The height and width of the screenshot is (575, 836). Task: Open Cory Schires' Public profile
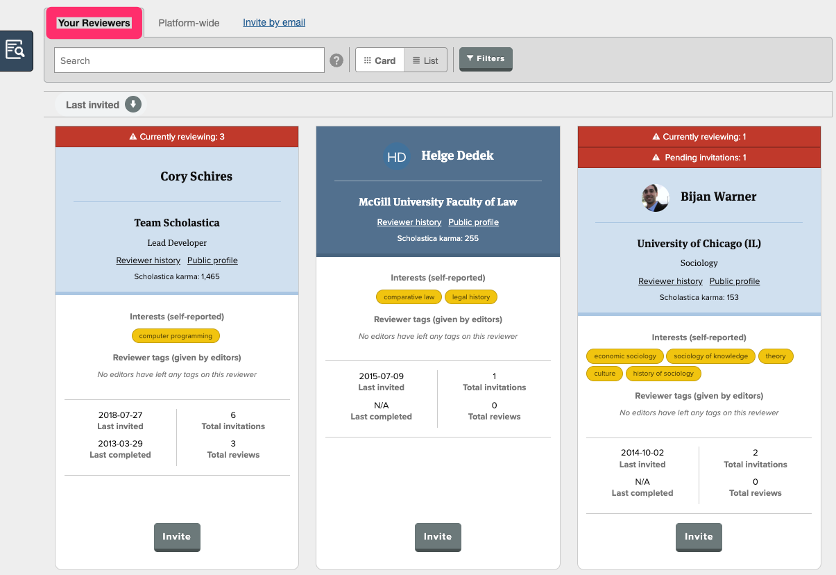pyautogui.click(x=212, y=260)
